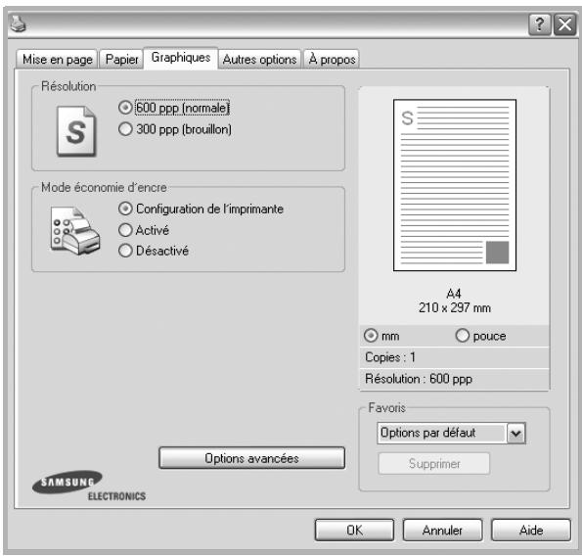The width and height of the screenshot is (582, 558).
Task: Select pouce as measurement unit
Action: coord(480,336)
